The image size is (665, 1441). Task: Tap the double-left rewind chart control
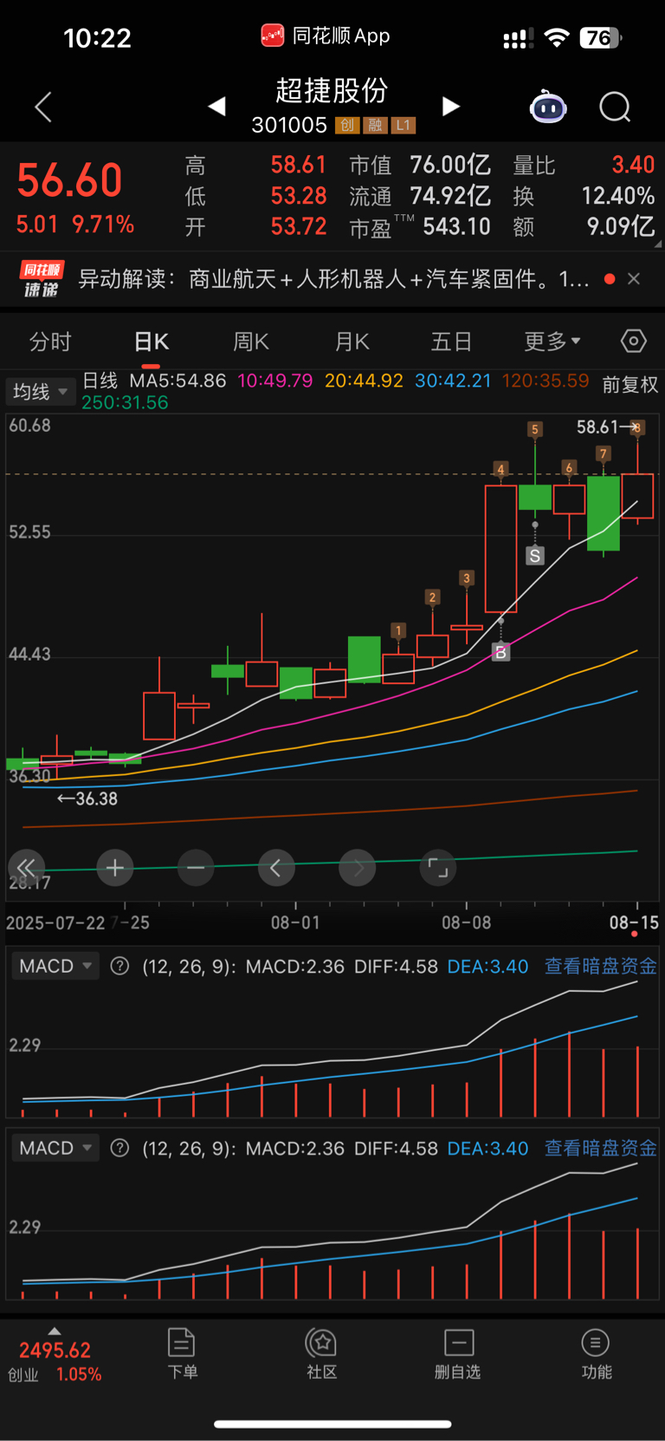pyautogui.click(x=26, y=867)
